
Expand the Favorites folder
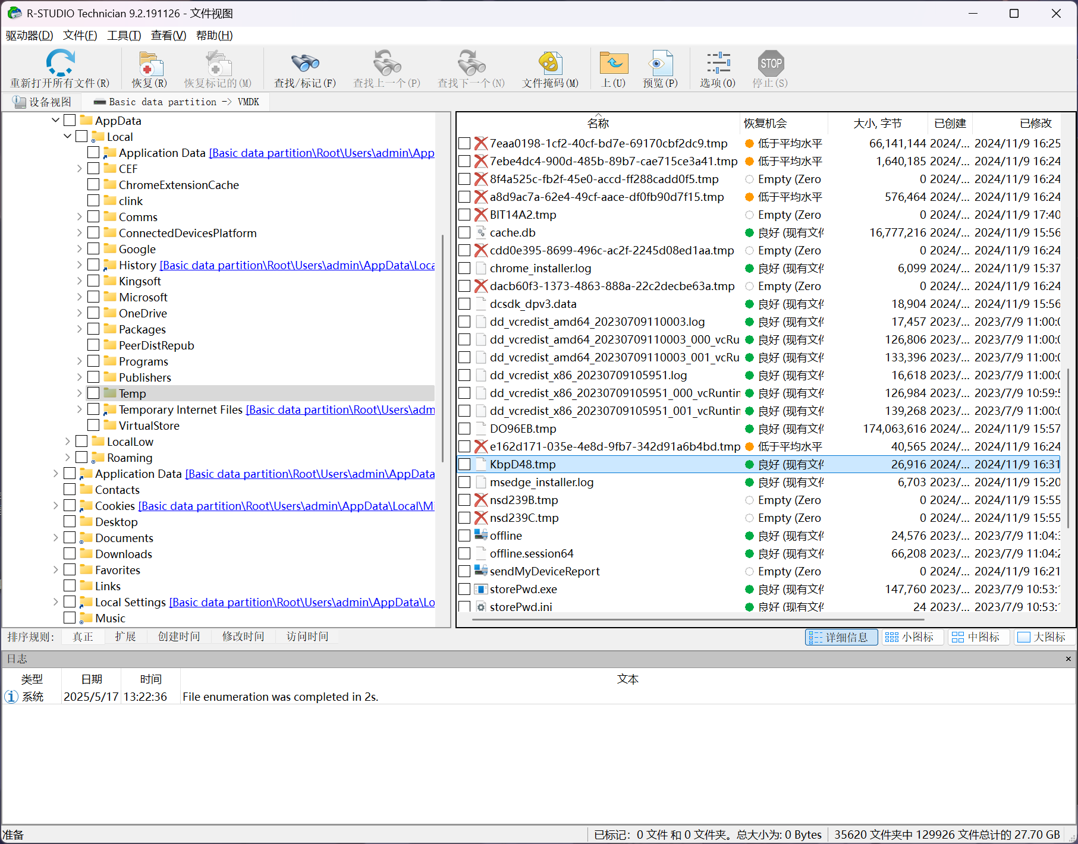(56, 569)
